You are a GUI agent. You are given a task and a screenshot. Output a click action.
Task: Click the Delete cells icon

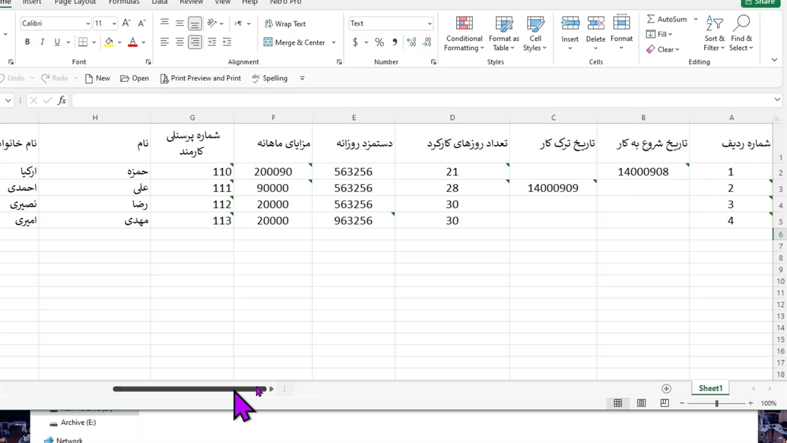tap(595, 25)
